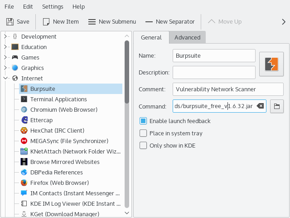Image resolution: width=290 pixels, height=218 pixels.
Task: Click the New Submenu button
Action: (111, 21)
